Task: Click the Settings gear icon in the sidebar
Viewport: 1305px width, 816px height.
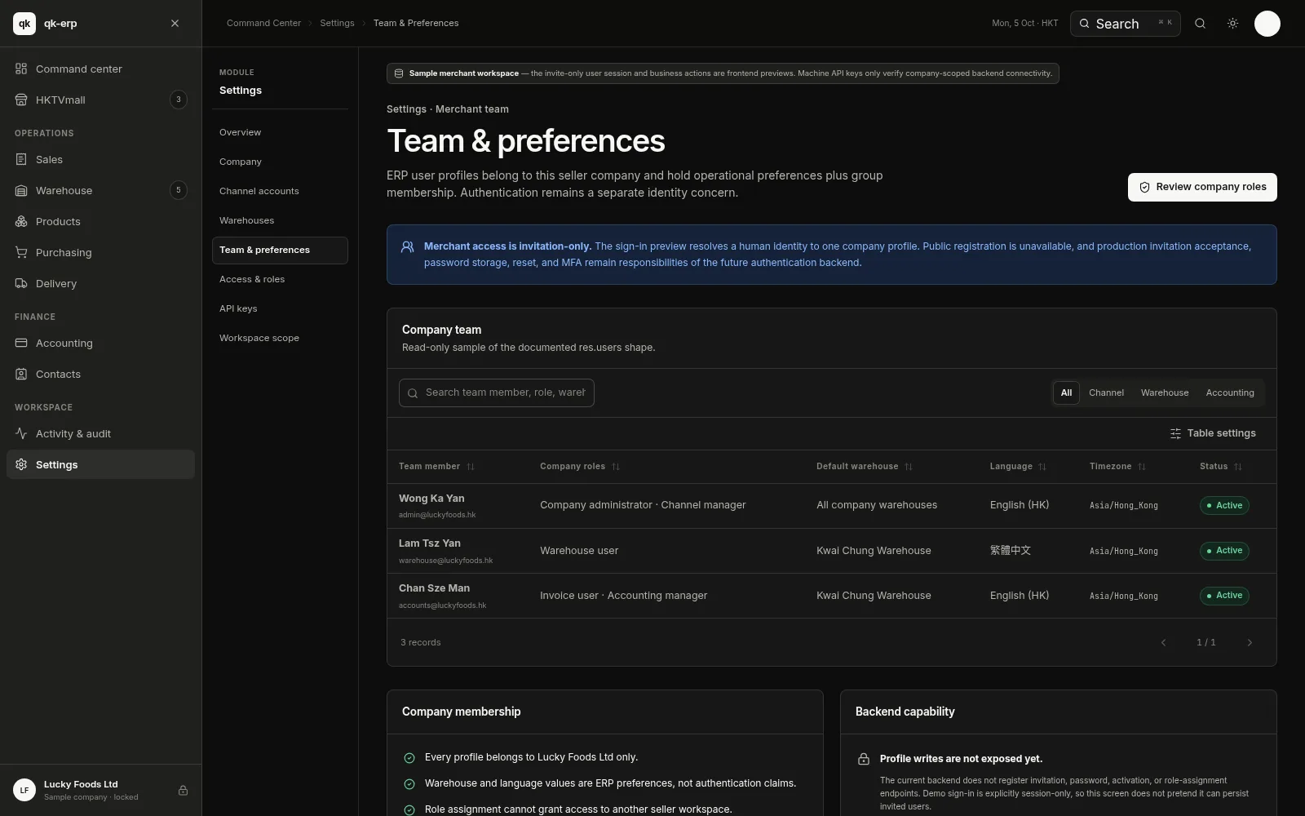Action: 21,464
